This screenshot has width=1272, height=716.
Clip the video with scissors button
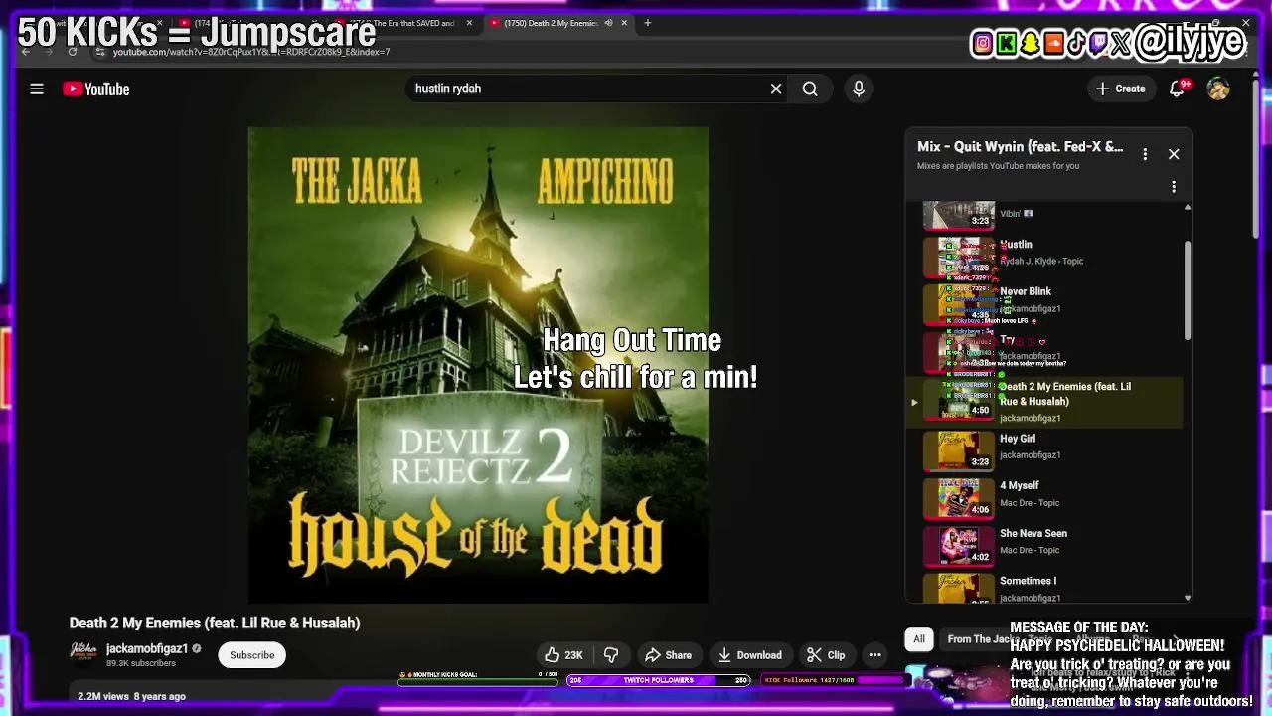[x=826, y=655]
